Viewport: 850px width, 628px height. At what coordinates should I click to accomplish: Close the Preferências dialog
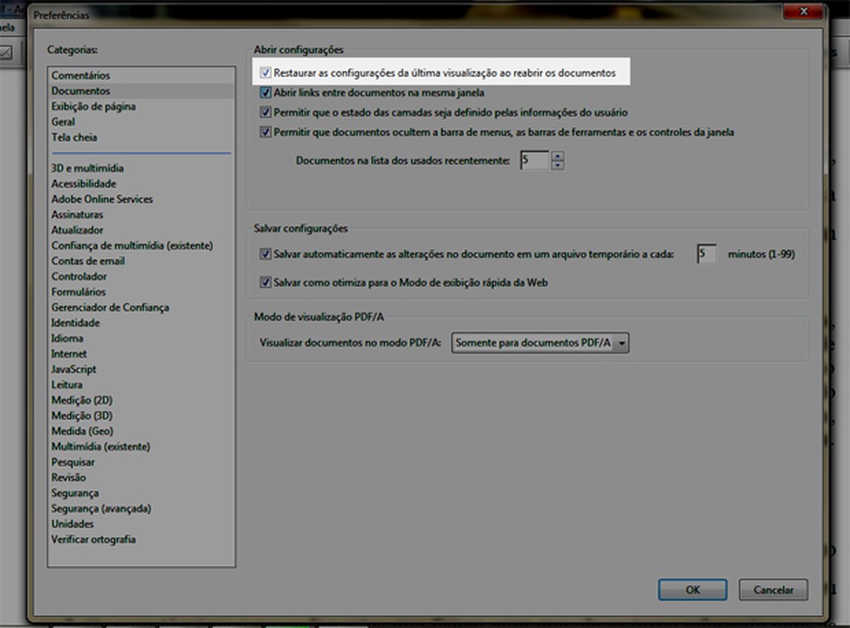(804, 11)
